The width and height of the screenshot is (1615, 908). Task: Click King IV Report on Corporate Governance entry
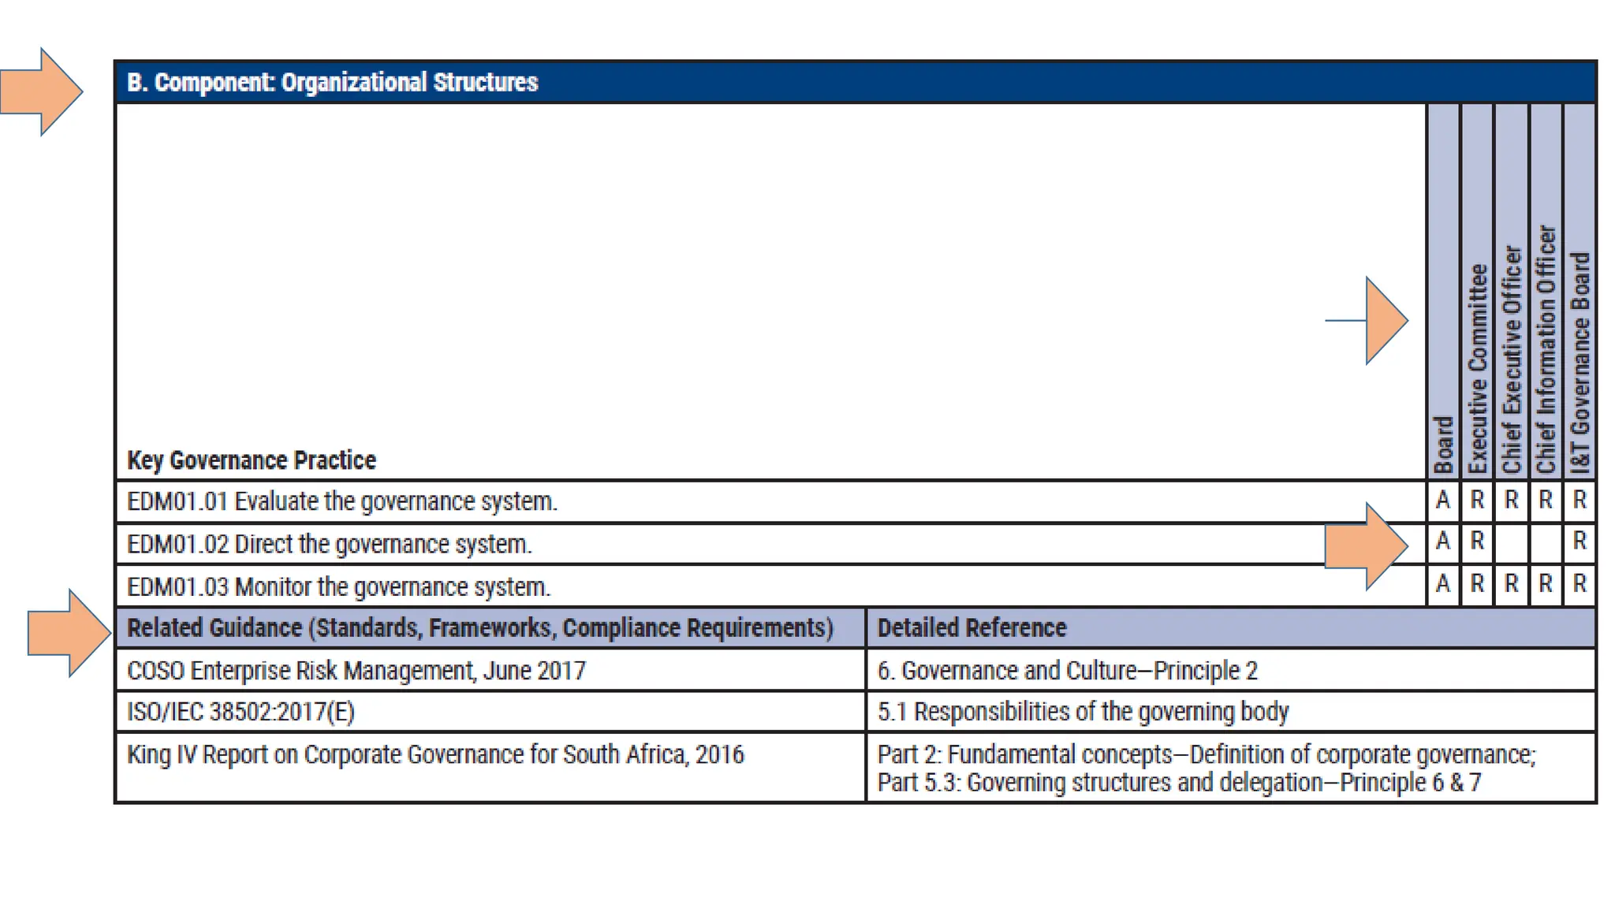[435, 755]
